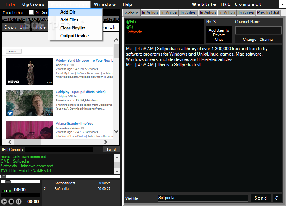Open the File menu

coord(10,4)
